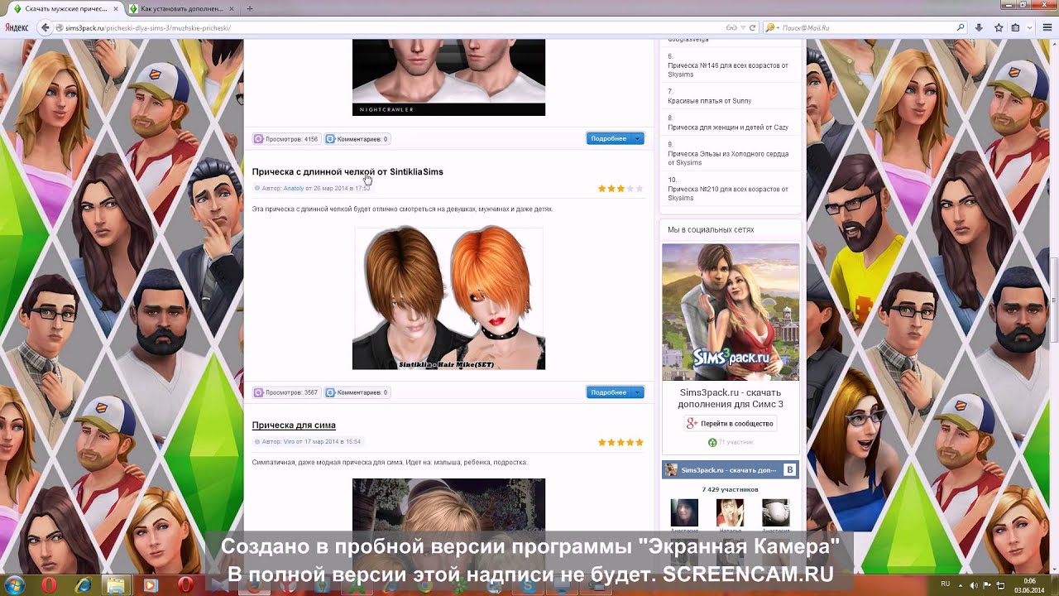Launch the first Opera taskbar icon
Image resolution: width=1059 pixels, height=596 pixels.
(x=50, y=585)
